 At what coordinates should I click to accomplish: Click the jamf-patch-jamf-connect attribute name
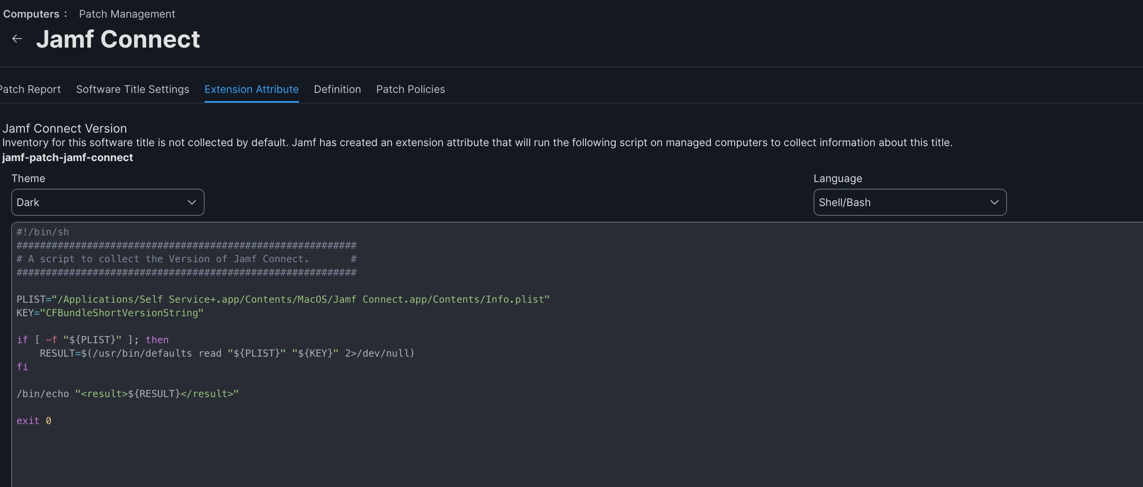[67, 157]
